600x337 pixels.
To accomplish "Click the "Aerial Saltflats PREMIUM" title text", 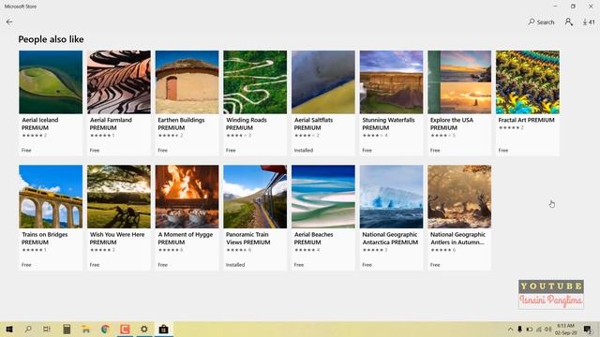I will click(x=313, y=124).
